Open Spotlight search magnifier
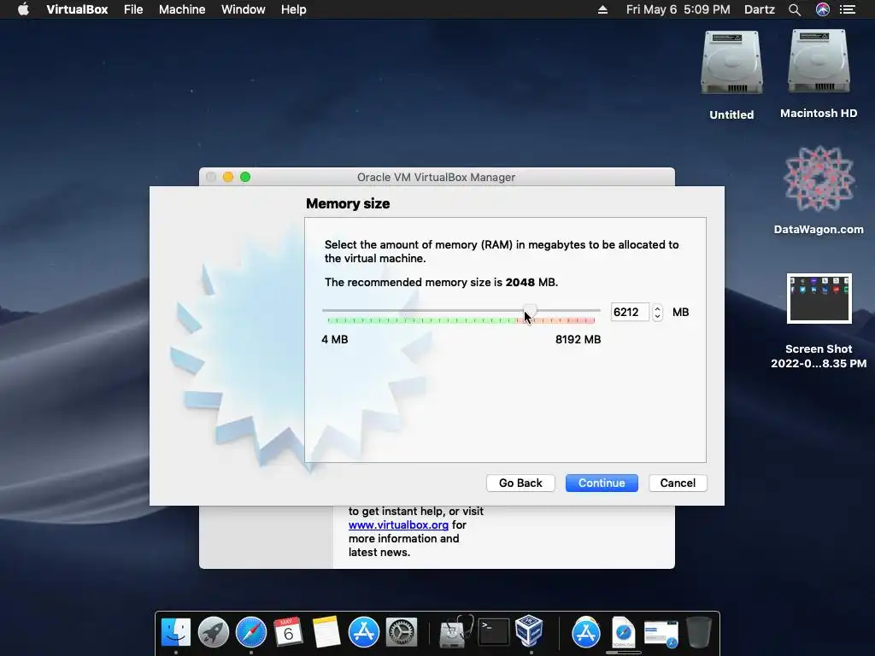 [x=795, y=9]
